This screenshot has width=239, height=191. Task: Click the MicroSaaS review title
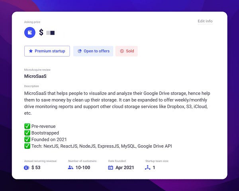pyautogui.click(x=35, y=76)
